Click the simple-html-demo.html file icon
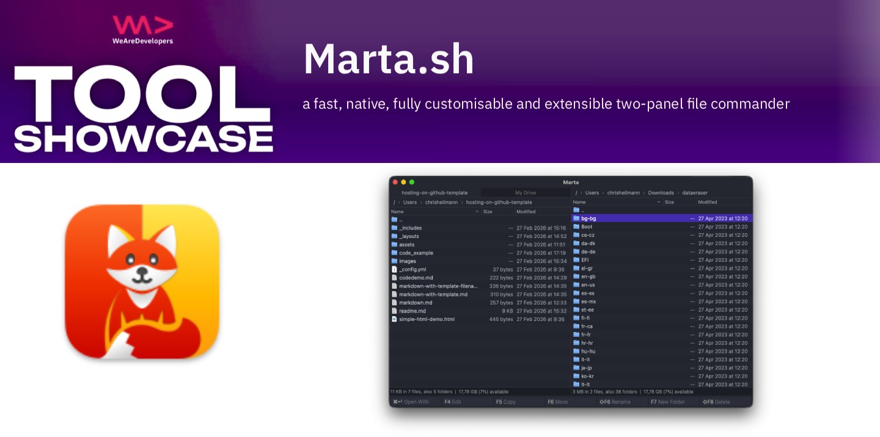Viewport: 880px width, 437px height. tap(394, 319)
